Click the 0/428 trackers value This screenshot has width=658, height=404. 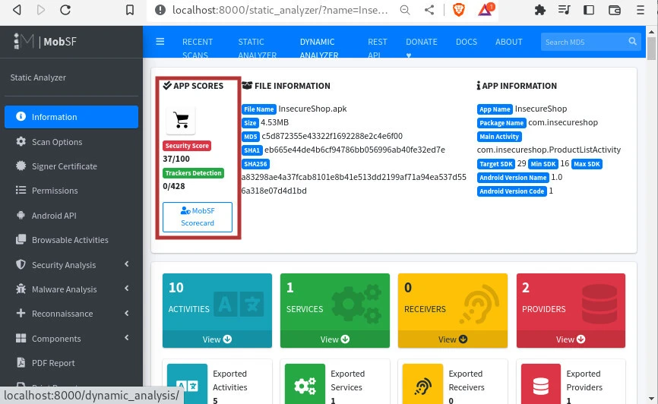click(x=174, y=186)
